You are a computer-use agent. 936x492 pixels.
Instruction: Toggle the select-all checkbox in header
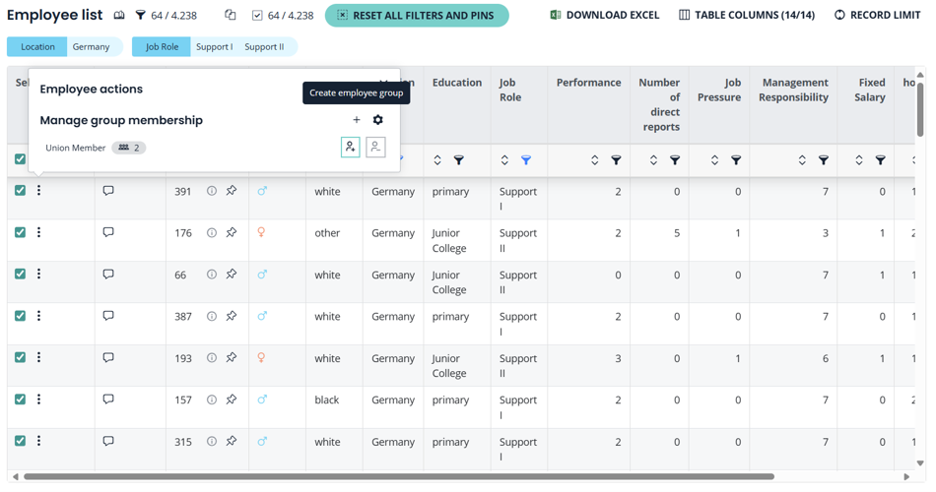(x=21, y=159)
